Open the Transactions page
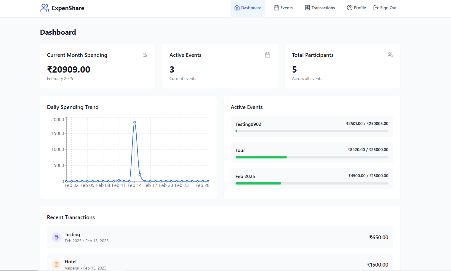The image size is (451, 271). coord(320,8)
